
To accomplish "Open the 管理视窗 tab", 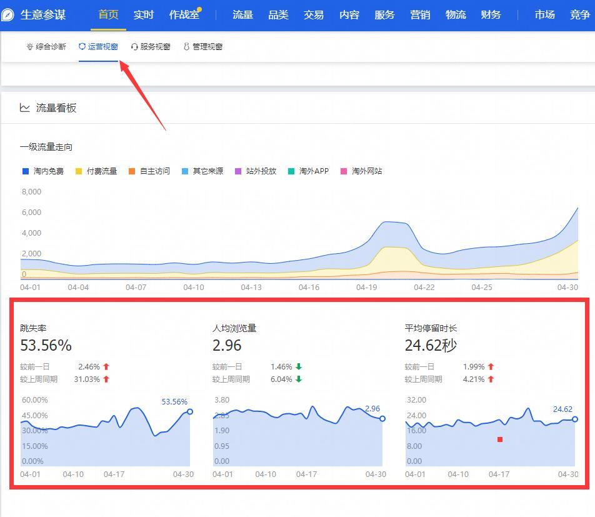I will tap(202, 47).
